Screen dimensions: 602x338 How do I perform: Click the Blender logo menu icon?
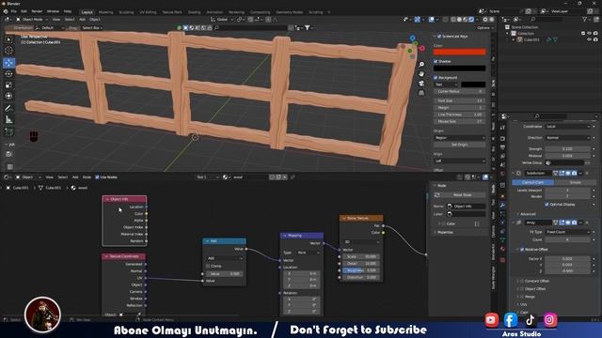(6, 11)
